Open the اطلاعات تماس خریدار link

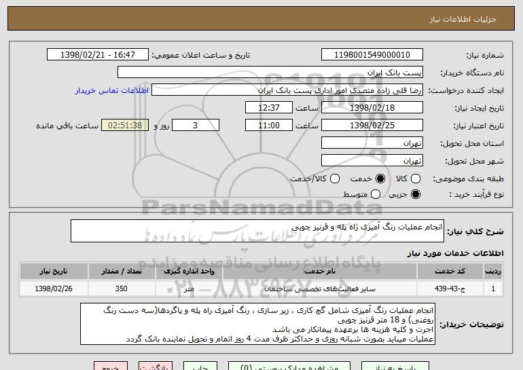pos(112,90)
